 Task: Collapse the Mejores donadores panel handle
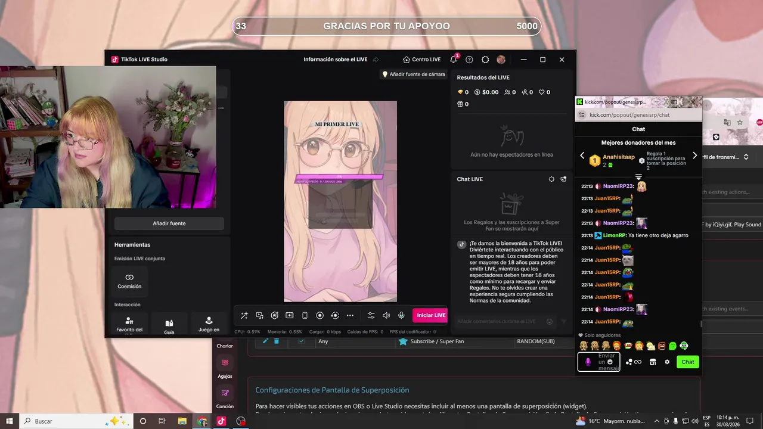pos(638,177)
